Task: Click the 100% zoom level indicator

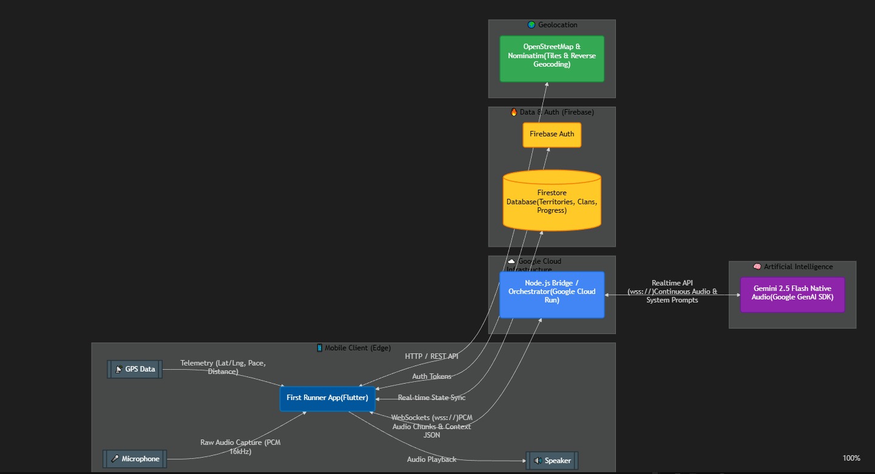Action: click(x=851, y=458)
